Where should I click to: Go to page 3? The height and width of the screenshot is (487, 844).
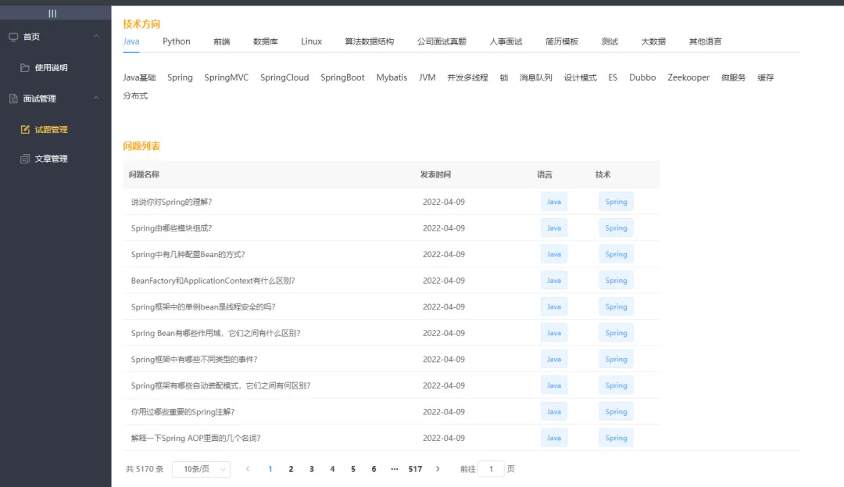point(312,469)
